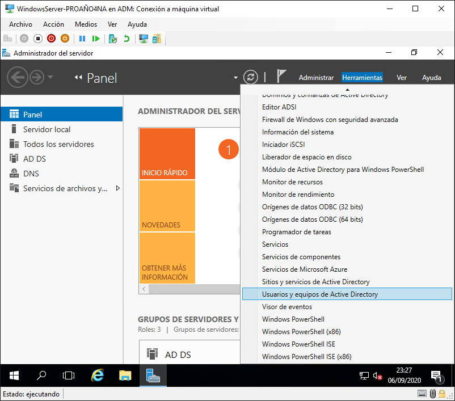This screenshot has width=455, height=401.
Task: Open Información del sistema
Action: tap(347, 132)
